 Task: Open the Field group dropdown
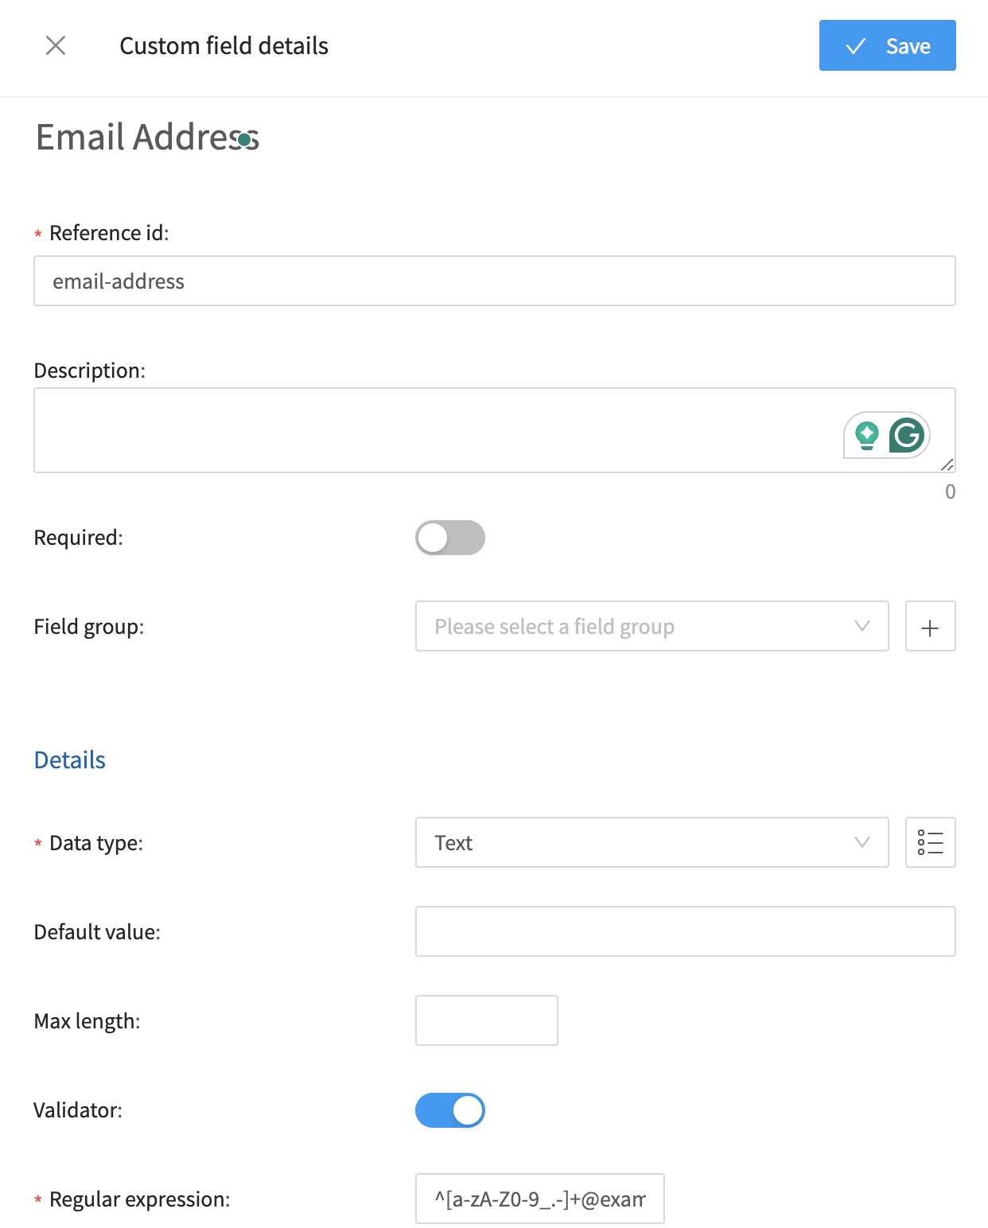(652, 626)
